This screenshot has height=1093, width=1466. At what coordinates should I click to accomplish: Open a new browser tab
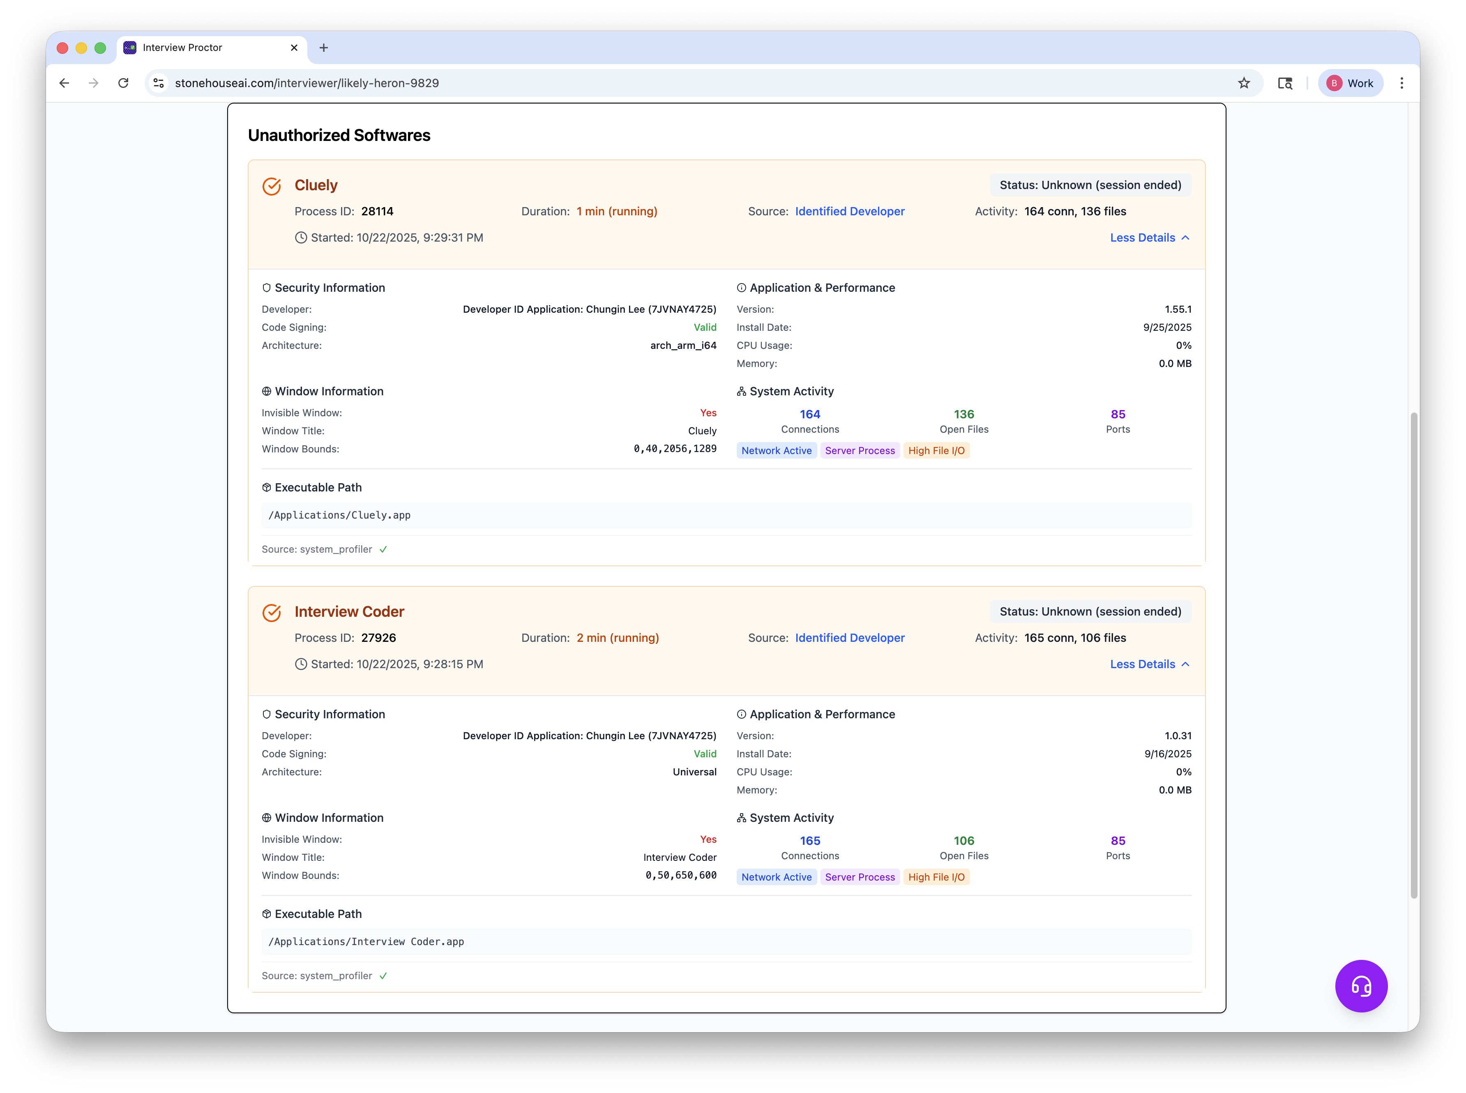[323, 48]
